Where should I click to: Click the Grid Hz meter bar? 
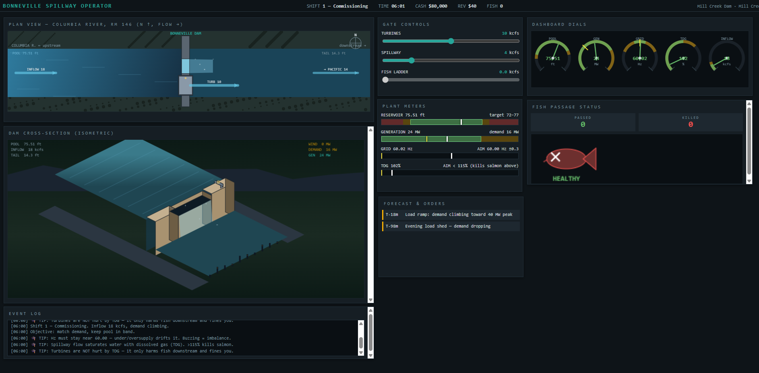click(450, 156)
